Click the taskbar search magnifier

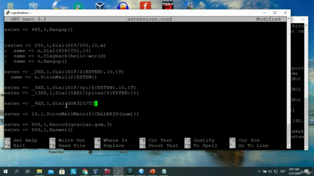click(17, 172)
